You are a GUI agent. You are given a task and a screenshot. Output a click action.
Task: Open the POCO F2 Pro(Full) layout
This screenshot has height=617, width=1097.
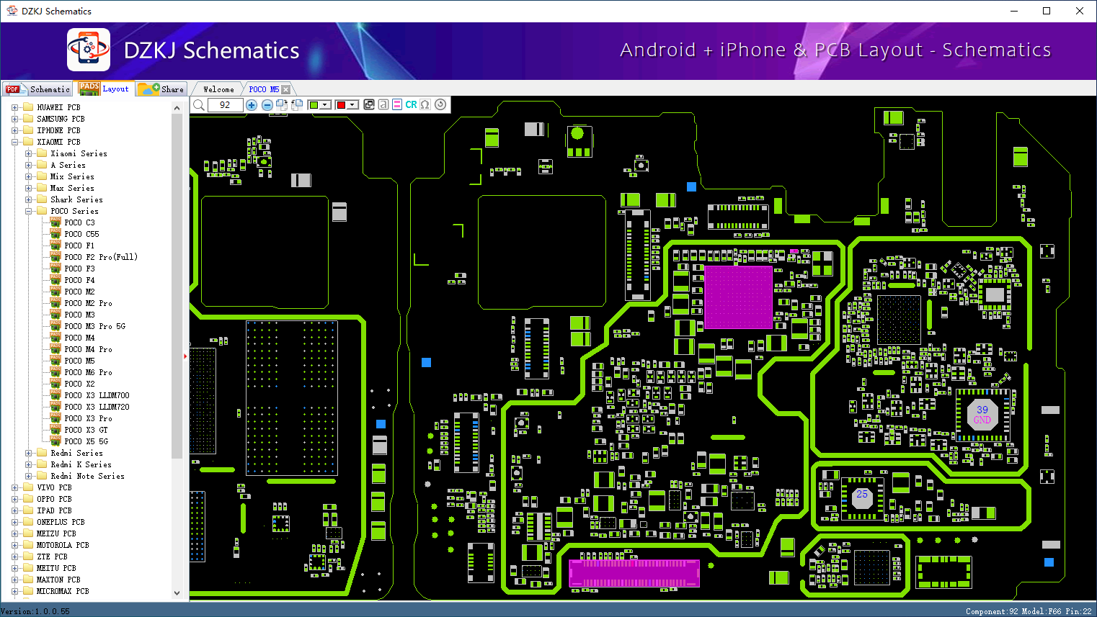tap(100, 257)
